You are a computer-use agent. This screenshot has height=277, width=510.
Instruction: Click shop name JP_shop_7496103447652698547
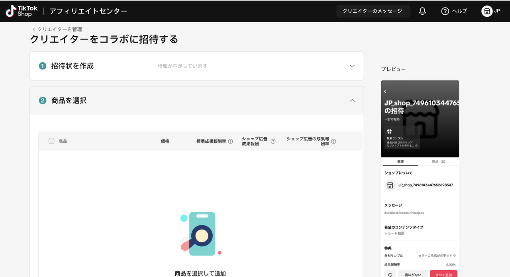point(426,185)
